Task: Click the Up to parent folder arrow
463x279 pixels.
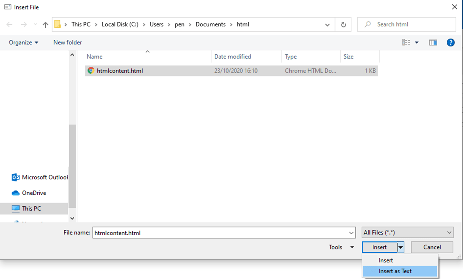Action: pyautogui.click(x=45, y=24)
